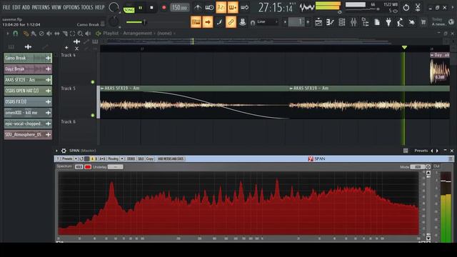Add new pattern with plus button

[308, 22]
